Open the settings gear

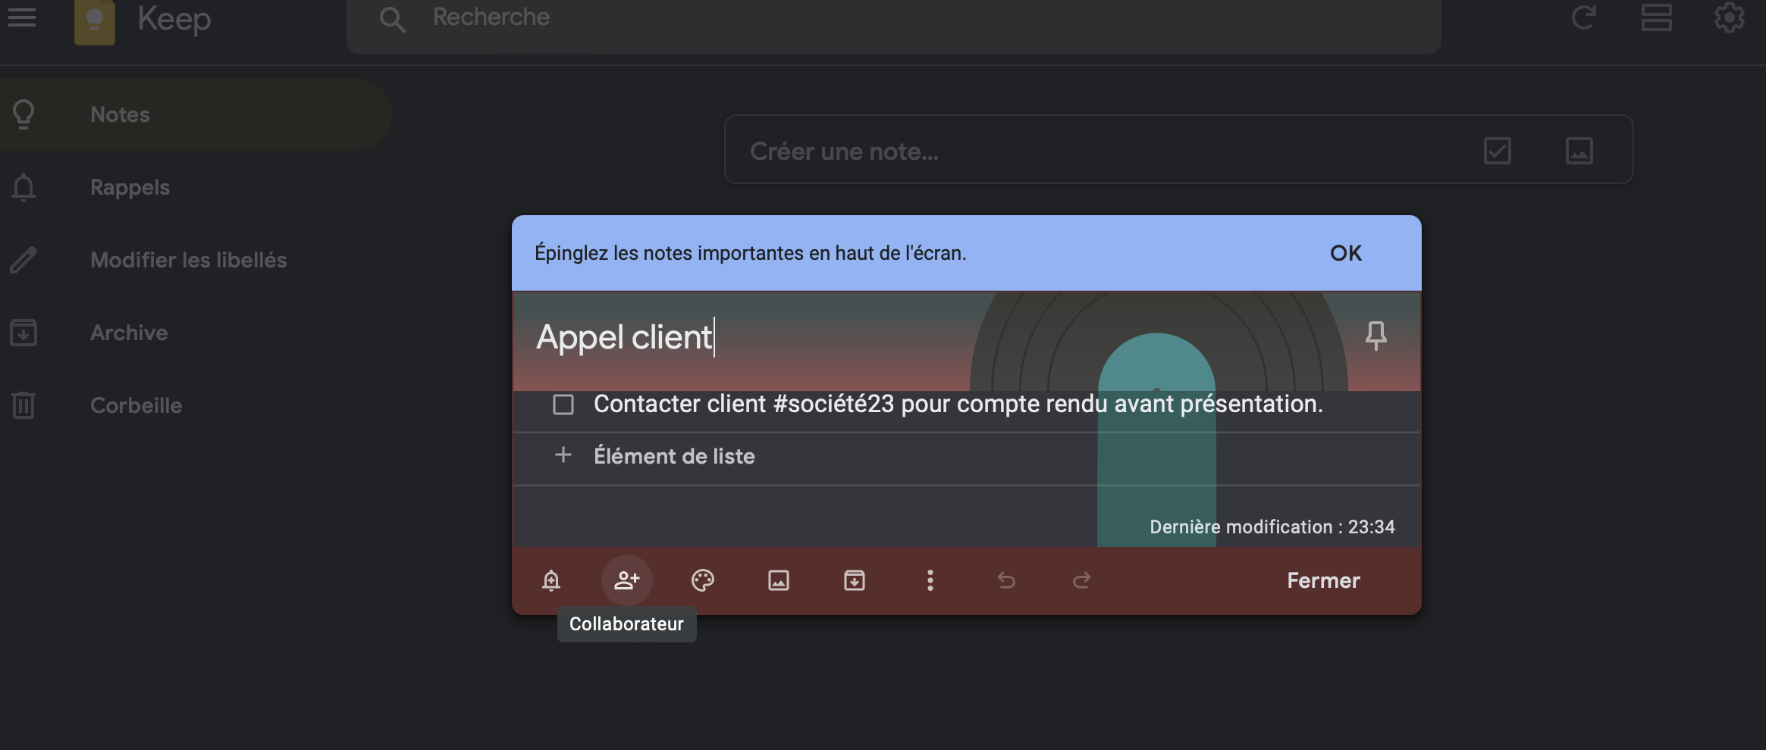[1729, 17]
